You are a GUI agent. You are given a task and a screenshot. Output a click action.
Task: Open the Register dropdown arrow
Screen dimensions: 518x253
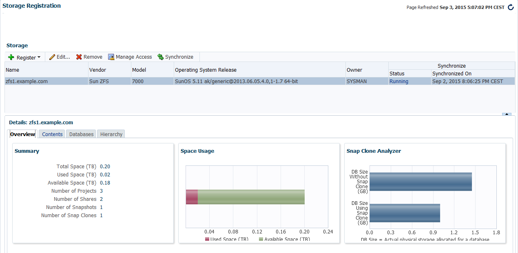[39, 57]
